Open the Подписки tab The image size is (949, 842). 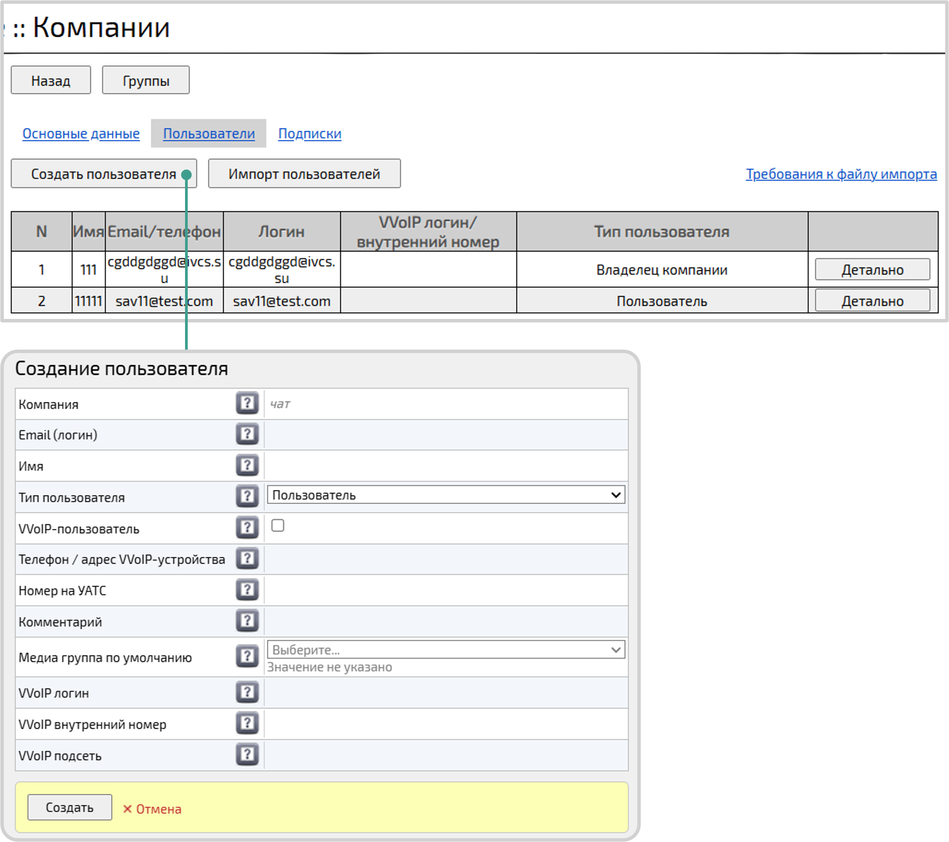click(x=310, y=134)
